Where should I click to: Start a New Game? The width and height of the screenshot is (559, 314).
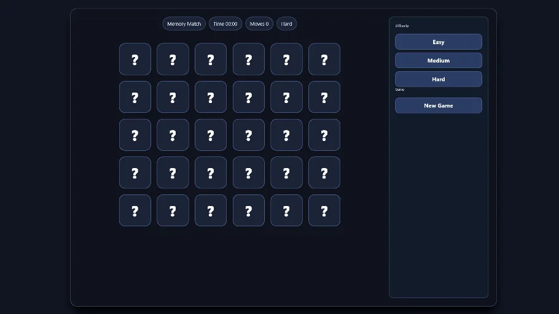click(x=439, y=105)
